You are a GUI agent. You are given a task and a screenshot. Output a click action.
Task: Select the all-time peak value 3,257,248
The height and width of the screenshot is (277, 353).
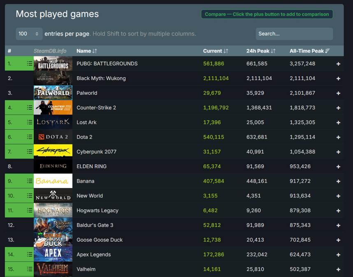(302, 64)
